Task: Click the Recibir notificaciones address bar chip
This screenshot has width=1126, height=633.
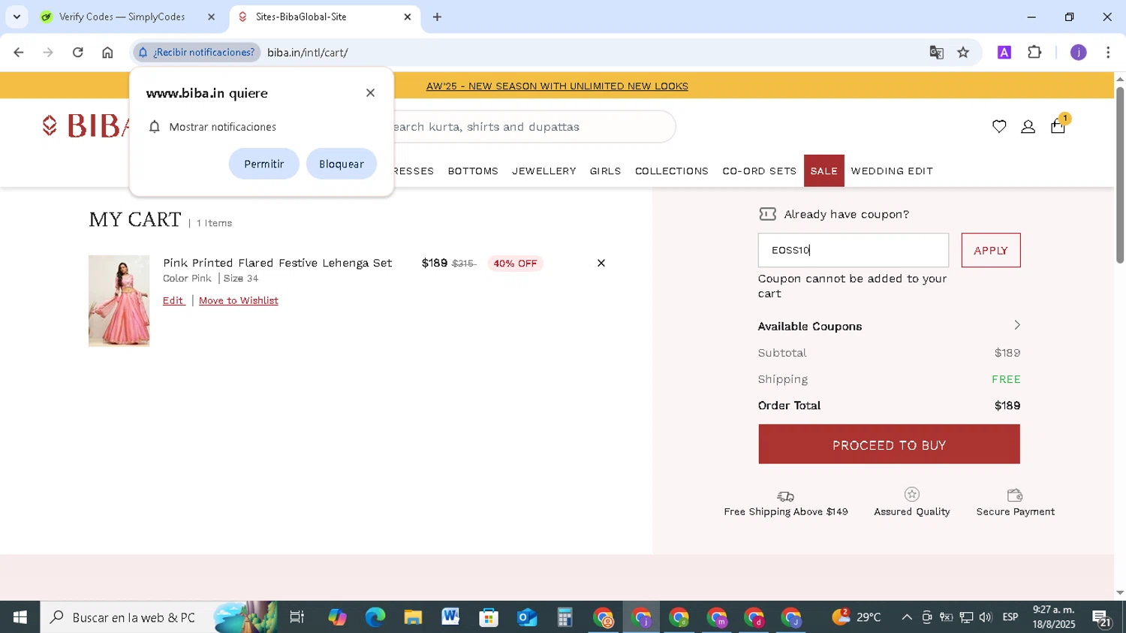Action: (197, 53)
